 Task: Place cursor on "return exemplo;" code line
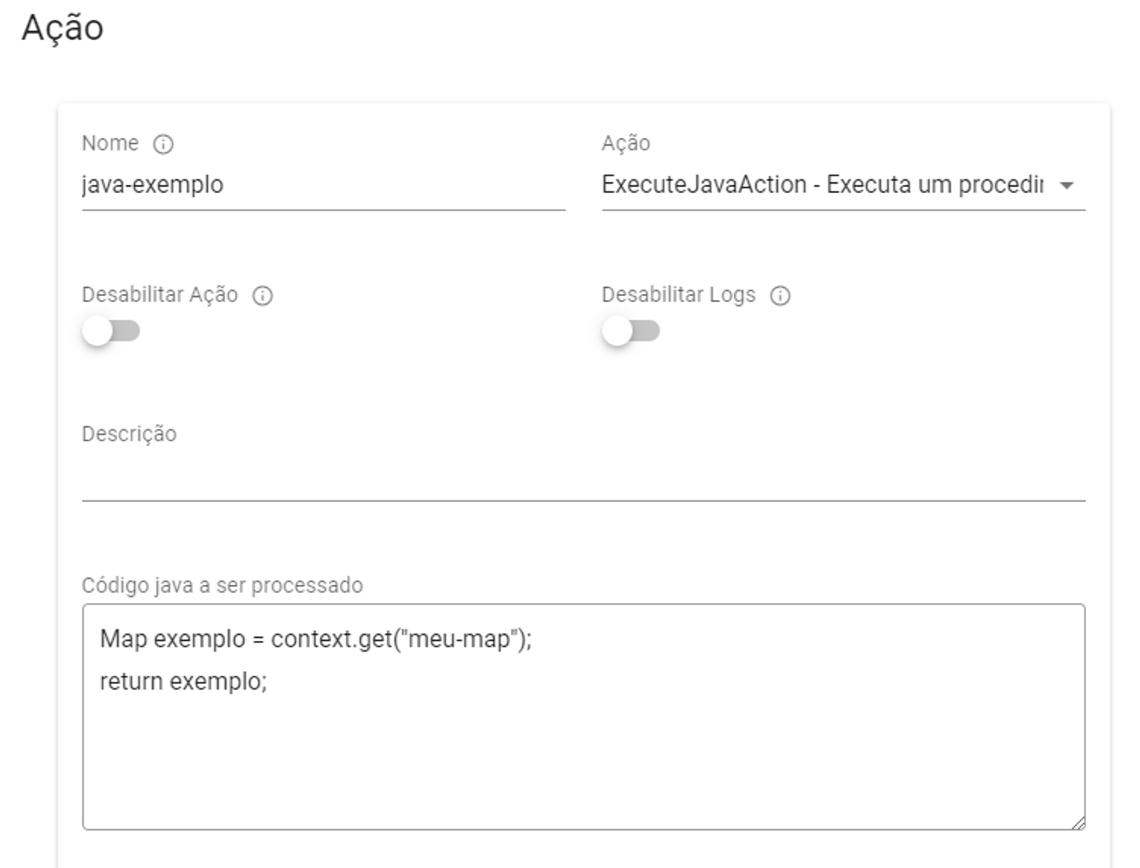click(x=183, y=681)
